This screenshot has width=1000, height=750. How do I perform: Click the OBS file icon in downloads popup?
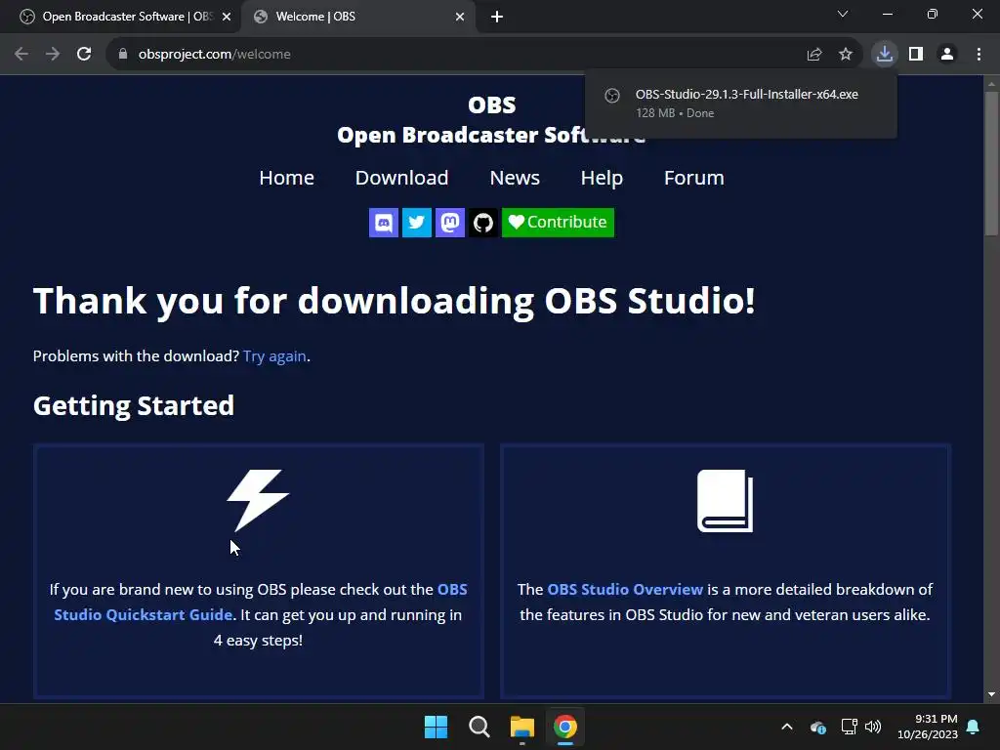click(x=612, y=95)
